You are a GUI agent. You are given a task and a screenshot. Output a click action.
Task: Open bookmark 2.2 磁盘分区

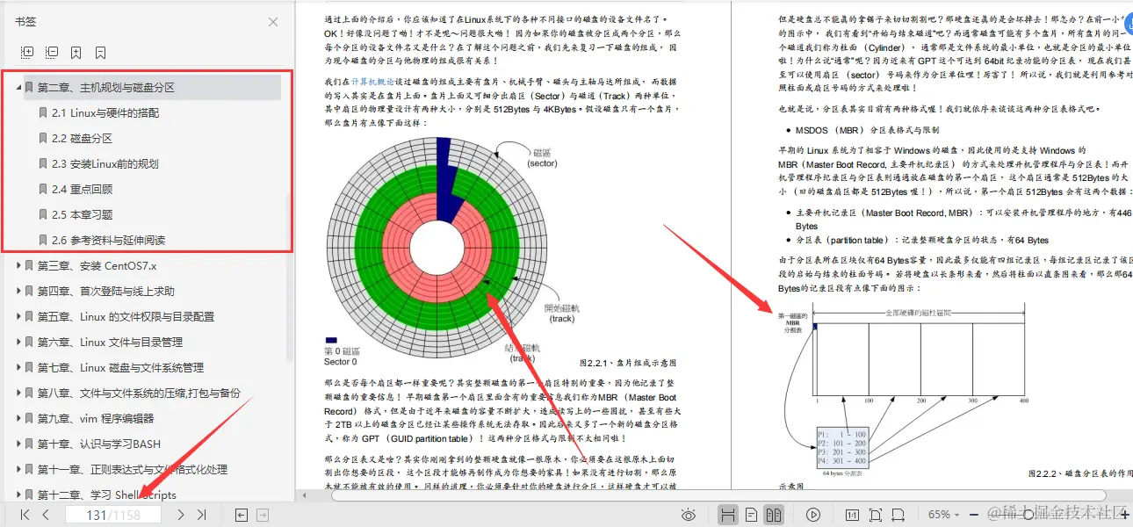point(82,139)
